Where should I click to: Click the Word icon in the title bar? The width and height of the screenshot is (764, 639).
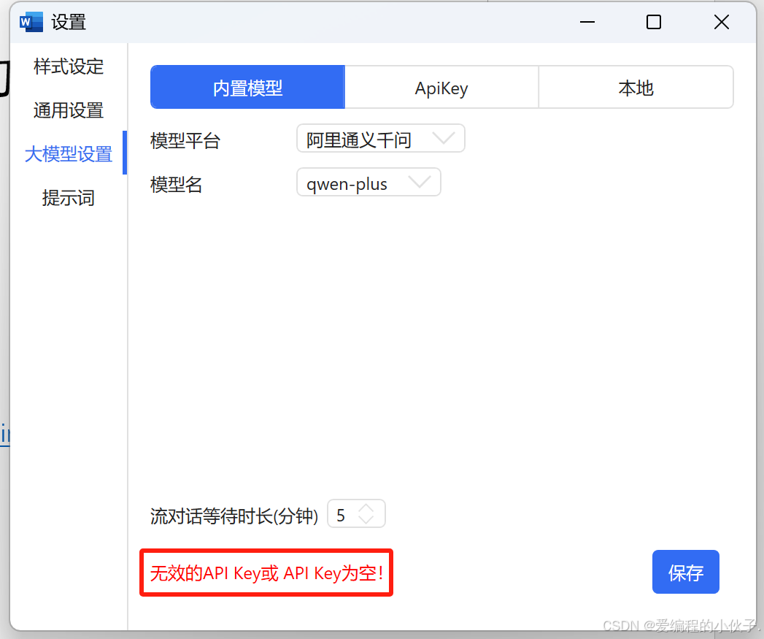30,22
